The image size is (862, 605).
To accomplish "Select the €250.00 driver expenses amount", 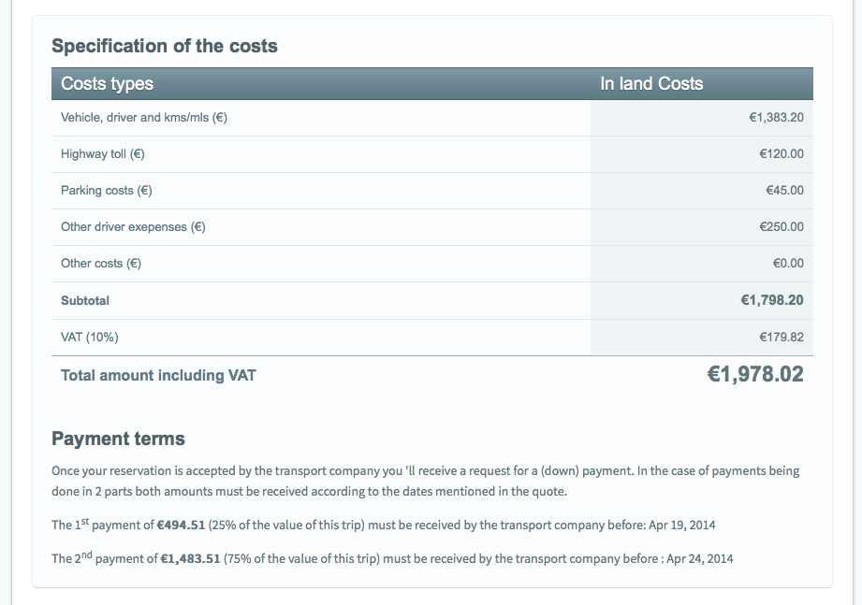I will 782,227.
